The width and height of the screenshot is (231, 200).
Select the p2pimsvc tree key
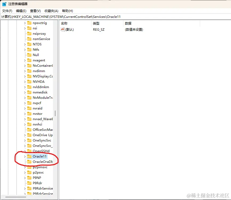(40, 167)
